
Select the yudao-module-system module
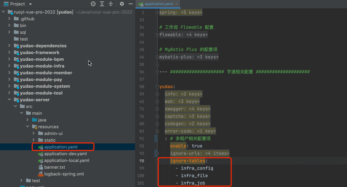[x=45, y=86]
